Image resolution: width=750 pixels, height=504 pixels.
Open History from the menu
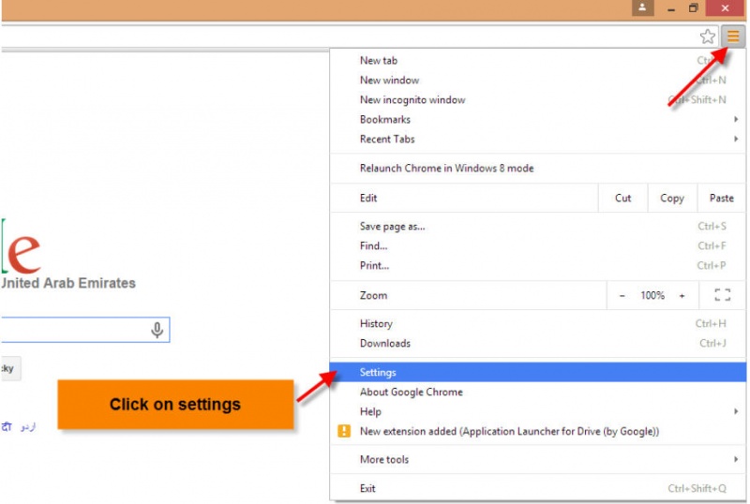(537, 324)
